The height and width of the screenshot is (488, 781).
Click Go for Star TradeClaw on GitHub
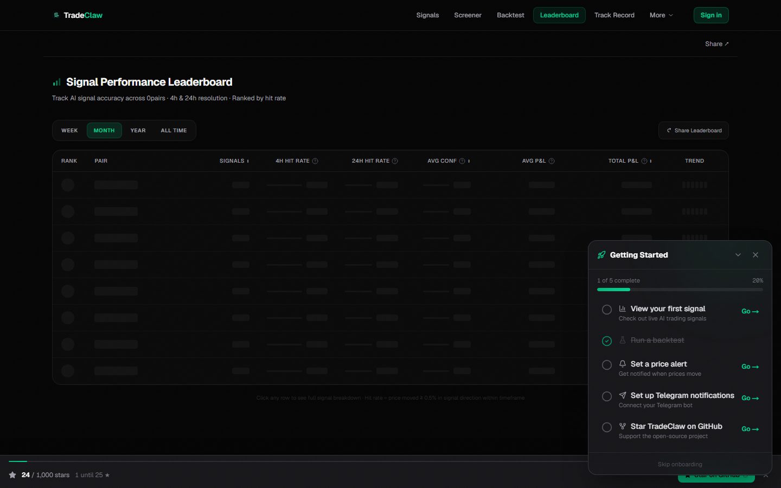point(750,429)
